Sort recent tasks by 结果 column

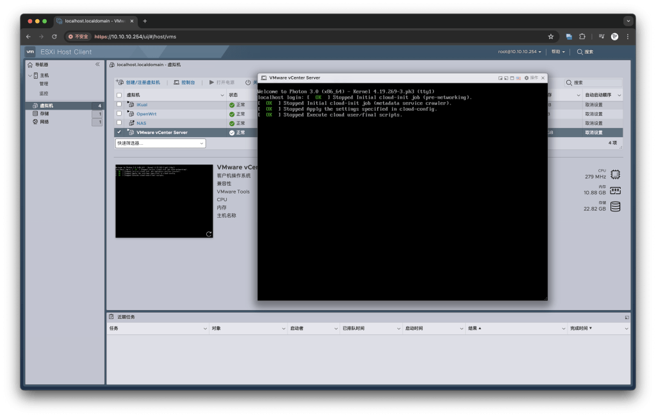(475, 329)
